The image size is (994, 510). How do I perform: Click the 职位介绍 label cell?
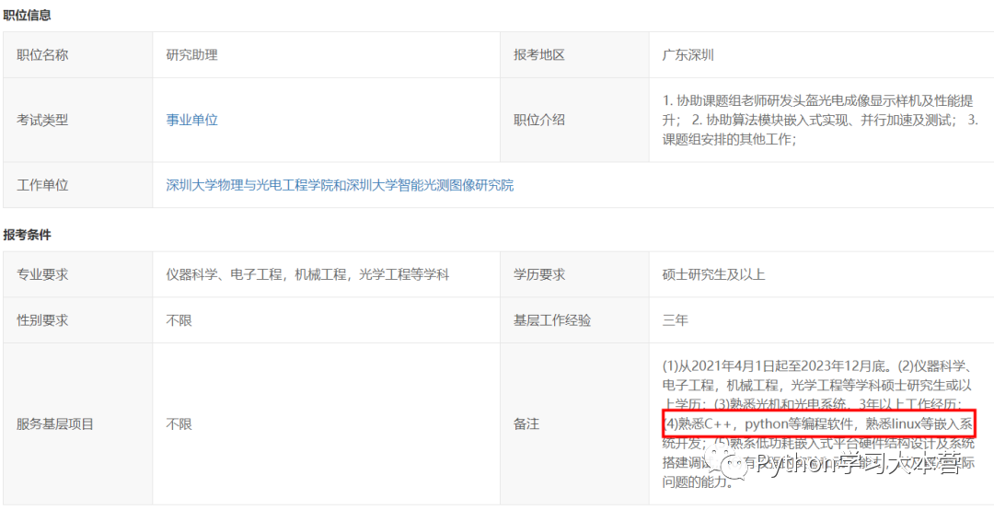574,120
